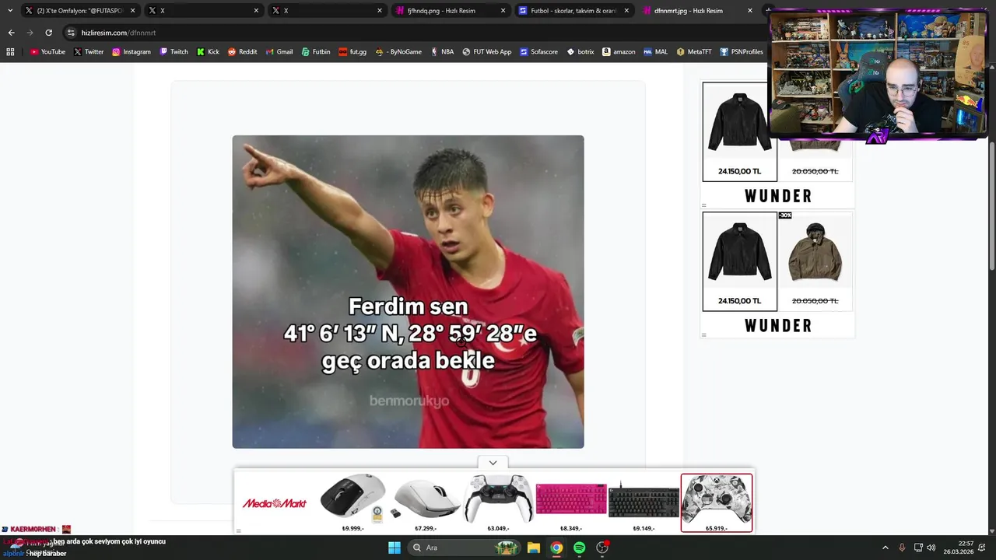Open Windows Start menu
The width and height of the screenshot is (996, 560).
[394, 548]
